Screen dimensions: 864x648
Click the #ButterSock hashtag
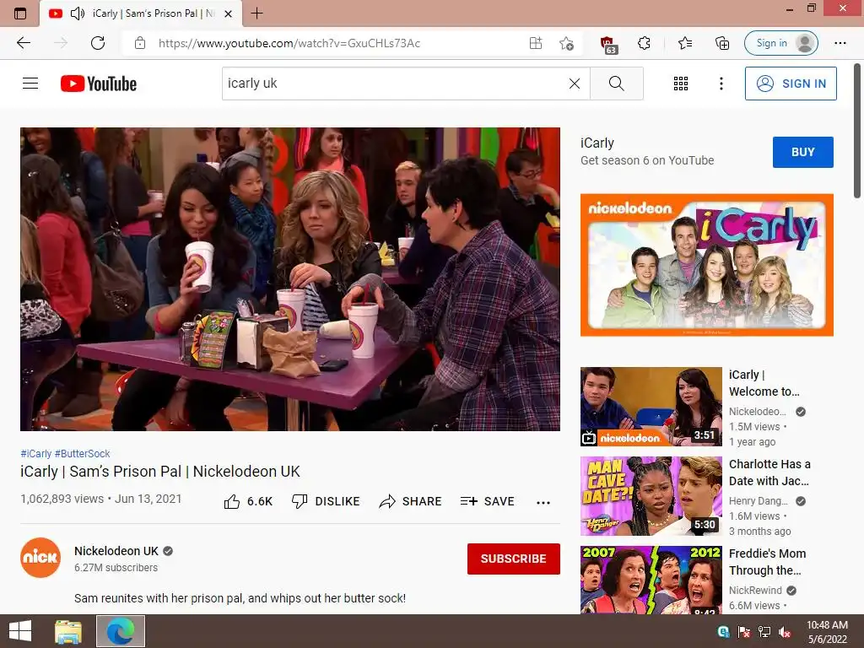pyautogui.click(x=82, y=453)
